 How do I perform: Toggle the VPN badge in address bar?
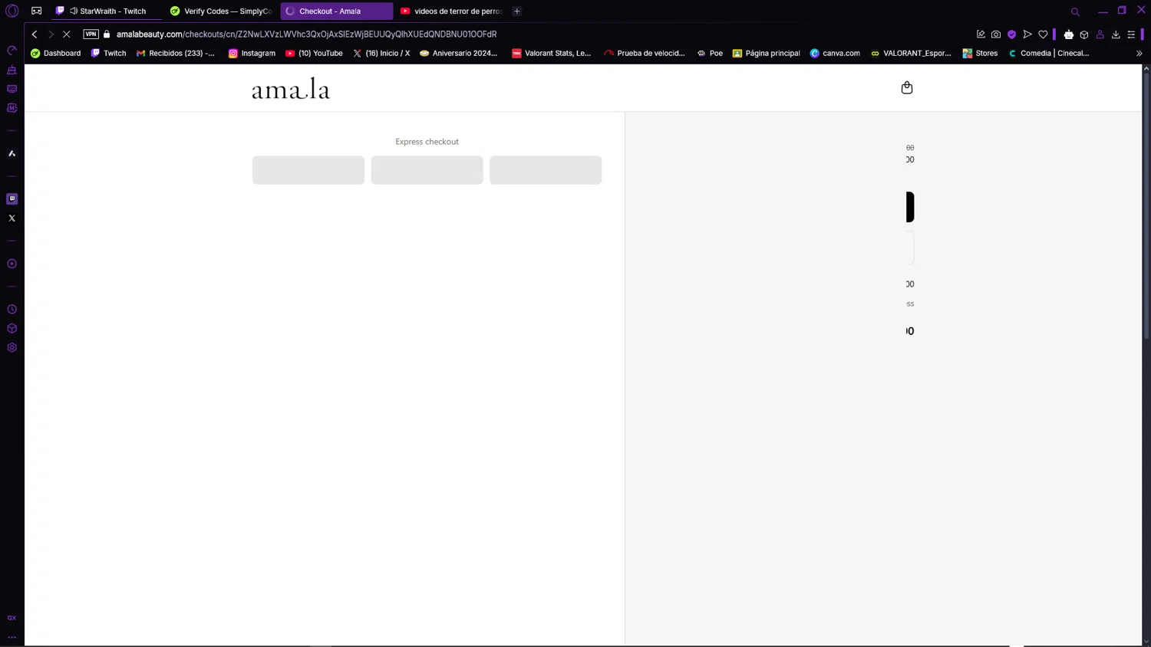pyautogui.click(x=91, y=34)
